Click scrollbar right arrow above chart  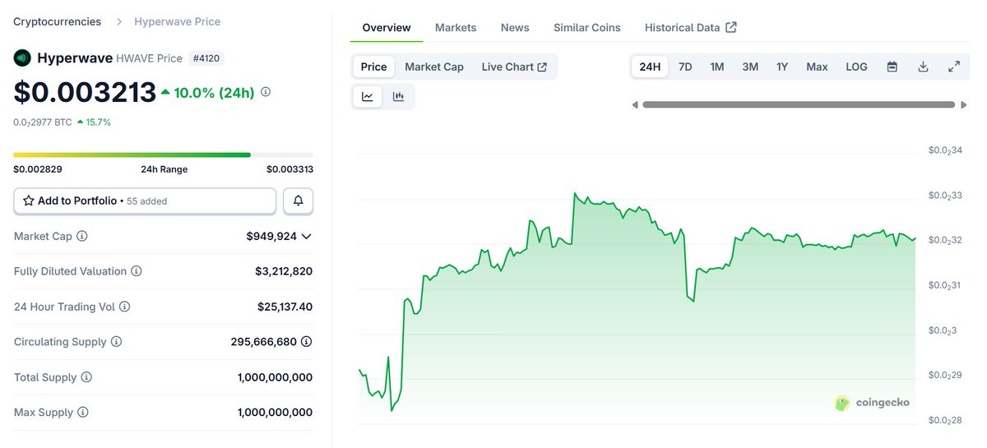click(x=964, y=104)
